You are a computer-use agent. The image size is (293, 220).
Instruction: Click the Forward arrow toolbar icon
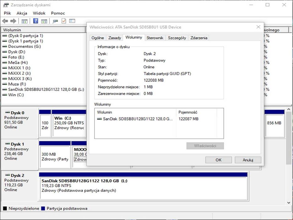tap(13, 21)
